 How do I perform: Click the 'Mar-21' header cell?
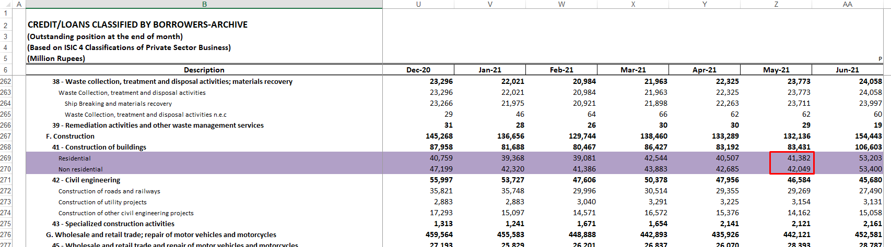pyautogui.click(x=633, y=70)
